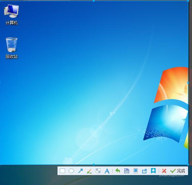
Task: Select the mosaic blur tool
Action: click(x=98, y=171)
